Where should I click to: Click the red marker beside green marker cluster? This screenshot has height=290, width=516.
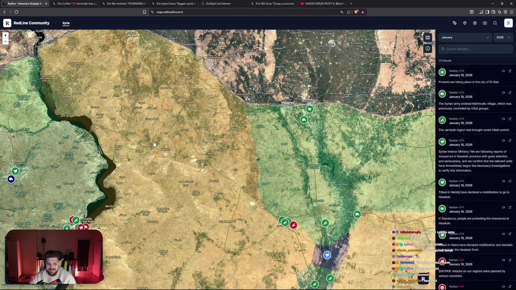[x=293, y=225]
